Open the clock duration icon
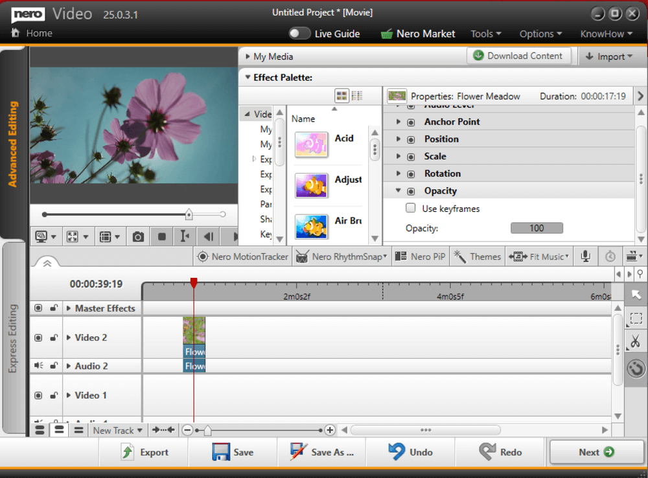The height and width of the screenshot is (478, 648). click(610, 256)
